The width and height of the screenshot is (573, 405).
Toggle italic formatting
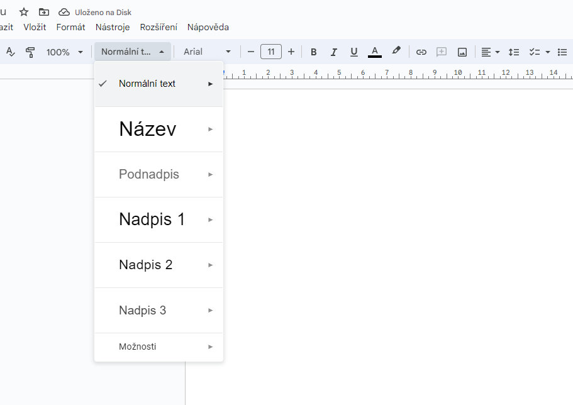click(x=334, y=52)
